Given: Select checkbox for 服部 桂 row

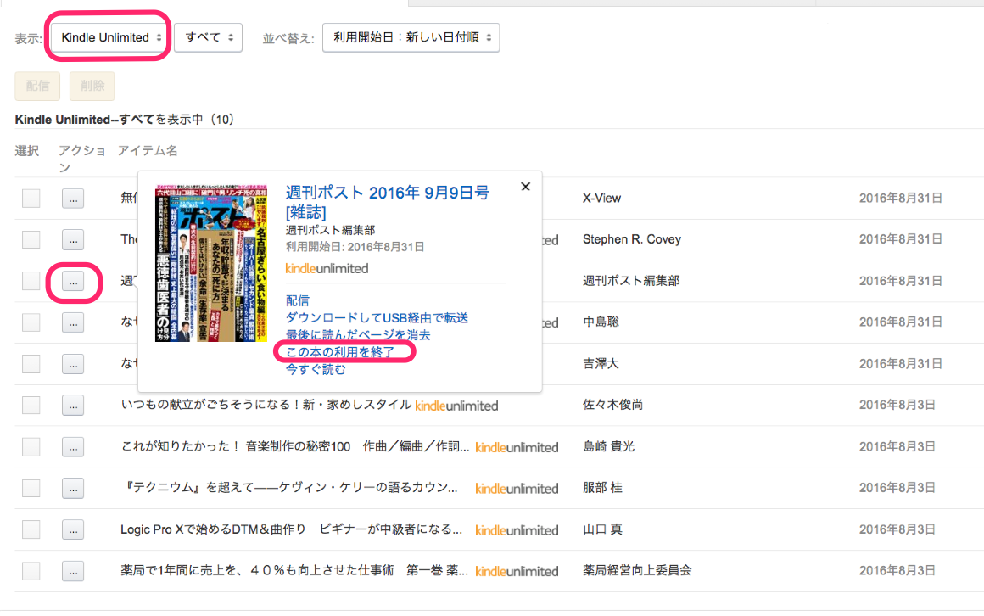Looking at the screenshot, I should click(31, 489).
